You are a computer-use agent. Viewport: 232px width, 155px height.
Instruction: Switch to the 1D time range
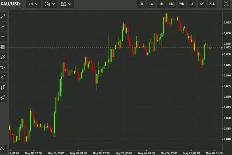click(141, 4)
